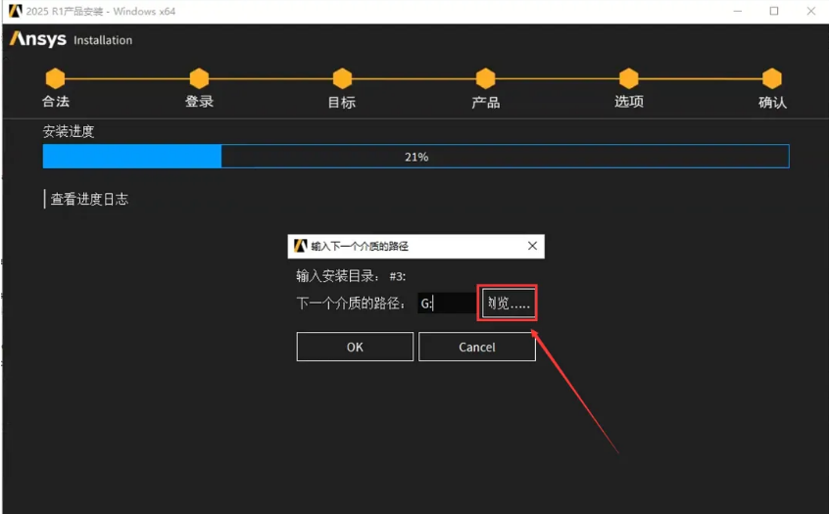Screen dimensions: 829x514
Task: Click the 输入安装目录: #3: text
Action: pos(351,276)
